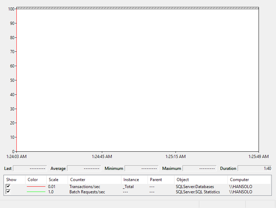Click SQLServer:Databases object cell

tap(195, 187)
